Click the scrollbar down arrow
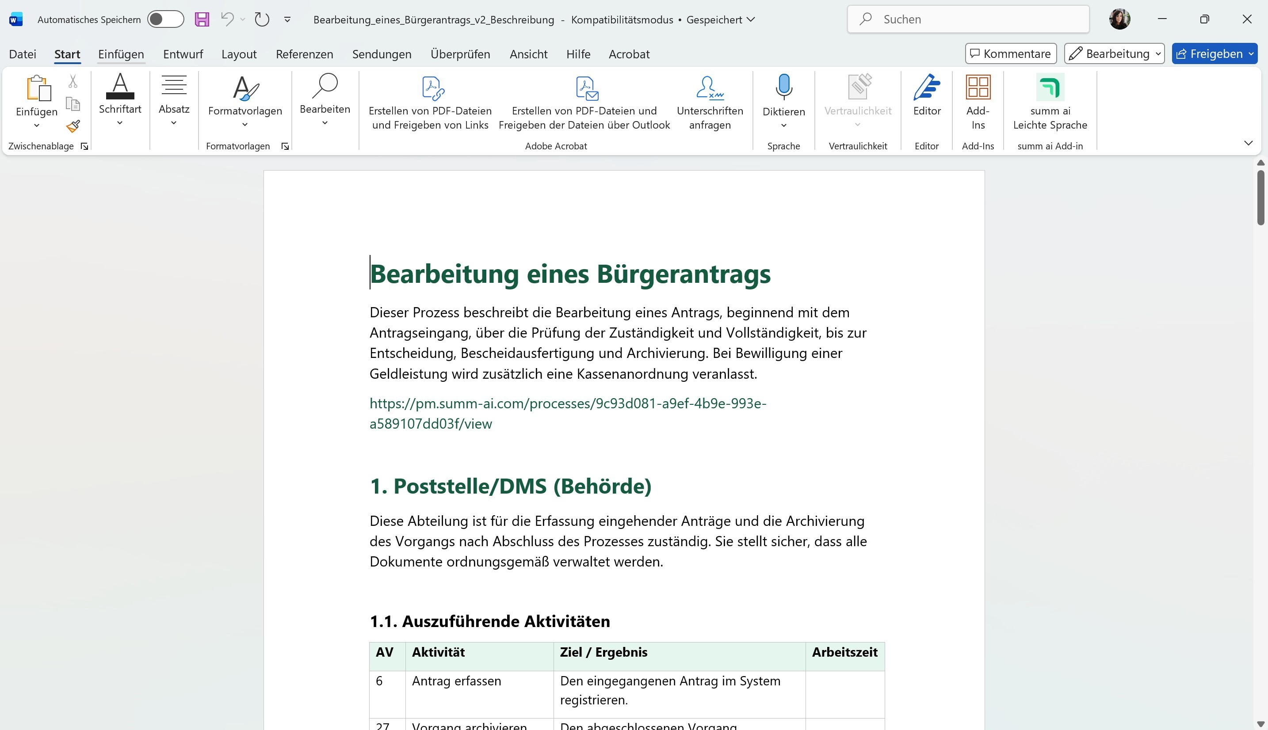The image size is (1268, 730). 1260,724
